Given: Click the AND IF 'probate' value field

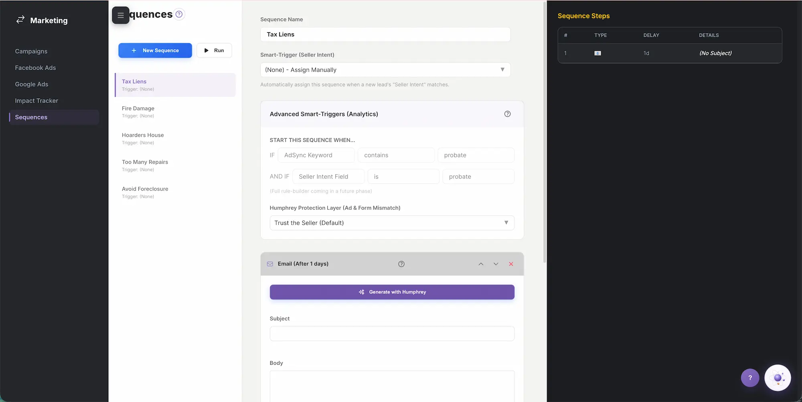Looking at the screenshot, I should click(x=478, y=177).
